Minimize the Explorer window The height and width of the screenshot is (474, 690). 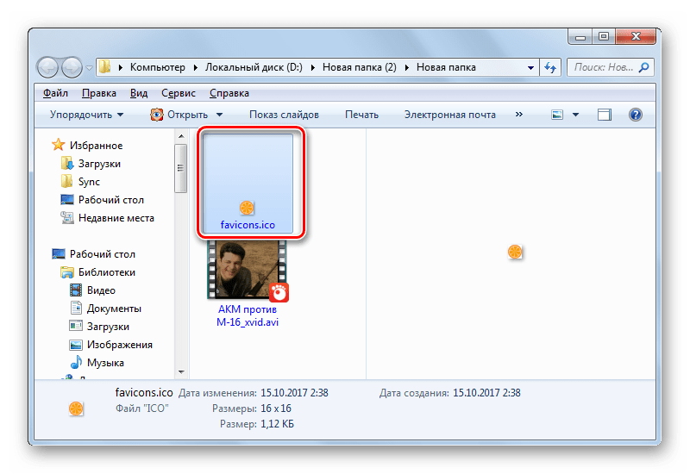pyautogui.click(x=580, y=36)
